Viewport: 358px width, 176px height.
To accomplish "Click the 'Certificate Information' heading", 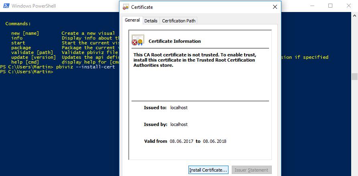I will 175,41.
